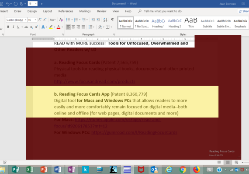Apply the Title style
This screenshot has width=249, height=174.
[x=191, y=23]
